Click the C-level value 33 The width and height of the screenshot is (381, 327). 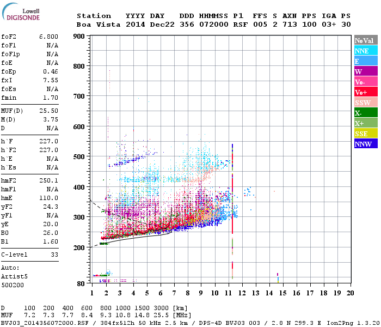tap(54, 255)
